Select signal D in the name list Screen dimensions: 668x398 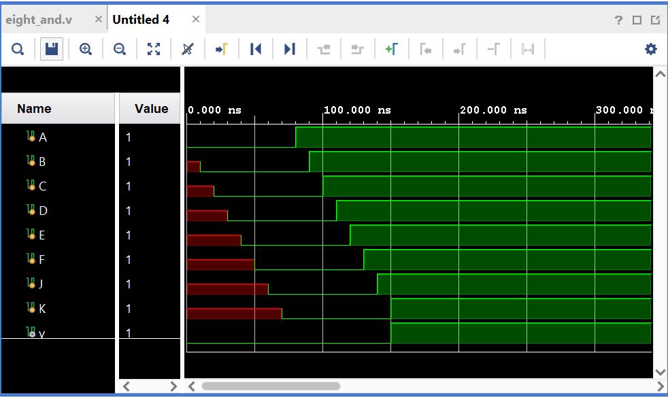click(x=43, y=211)
